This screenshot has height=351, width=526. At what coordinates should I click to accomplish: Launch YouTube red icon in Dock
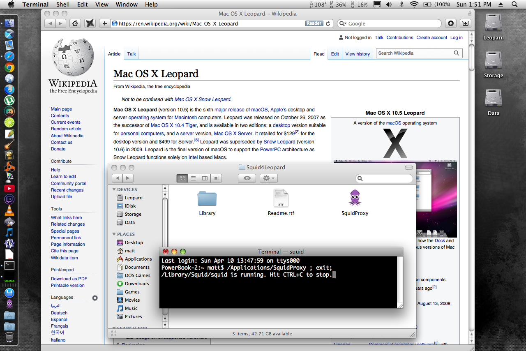pyautogui.click(x=9, y=188)
